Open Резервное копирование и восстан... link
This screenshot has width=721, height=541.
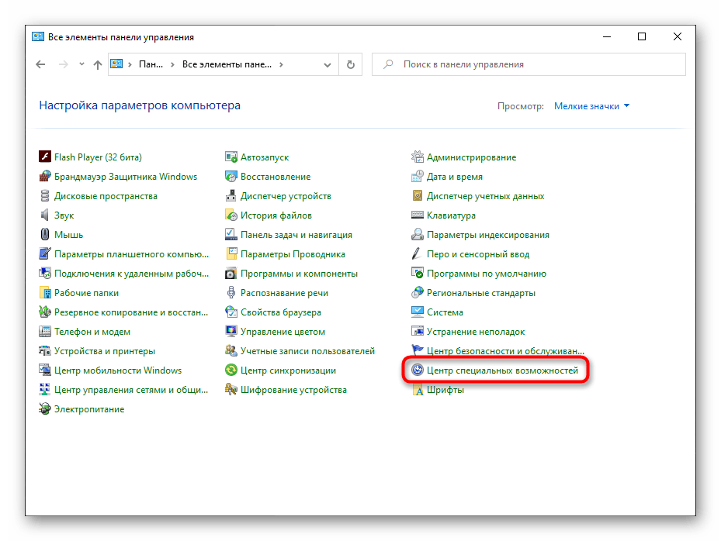[x=131, y=312]
